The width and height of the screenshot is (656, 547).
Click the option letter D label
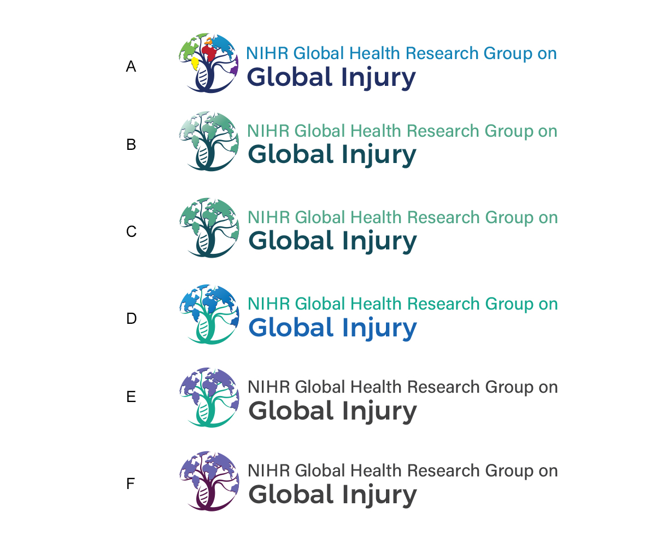(131, 318)
